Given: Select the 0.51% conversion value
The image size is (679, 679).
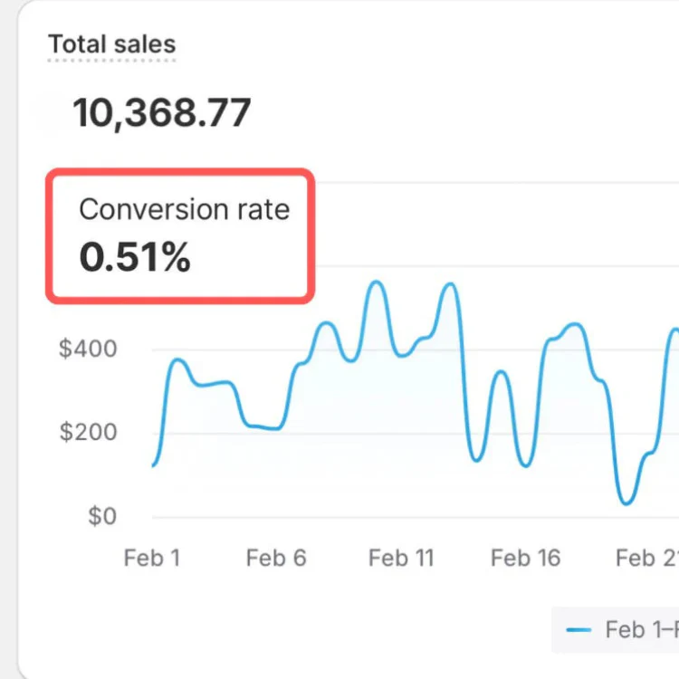Looking at the screenshot, I should [x=135, y=258].
